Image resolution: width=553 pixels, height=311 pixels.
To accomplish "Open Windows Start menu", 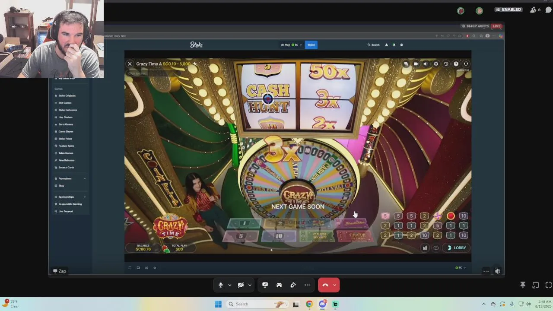I will (x=218, y=304).
